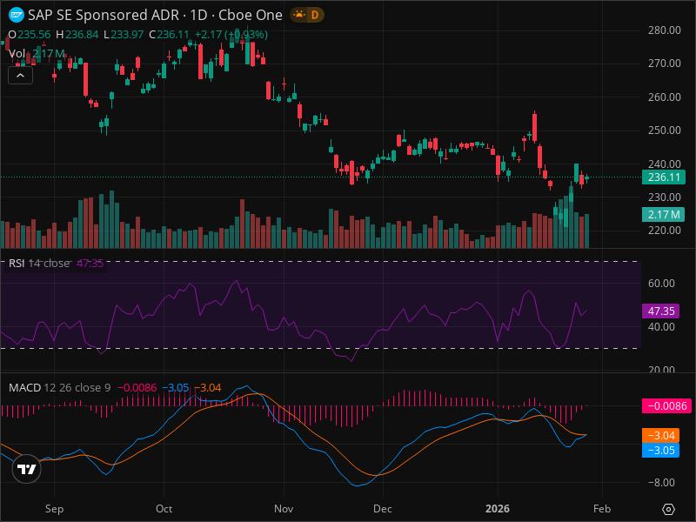696x522 pixels.
Task: Click the 2026 label on time axis
Action: coord(498,509)
